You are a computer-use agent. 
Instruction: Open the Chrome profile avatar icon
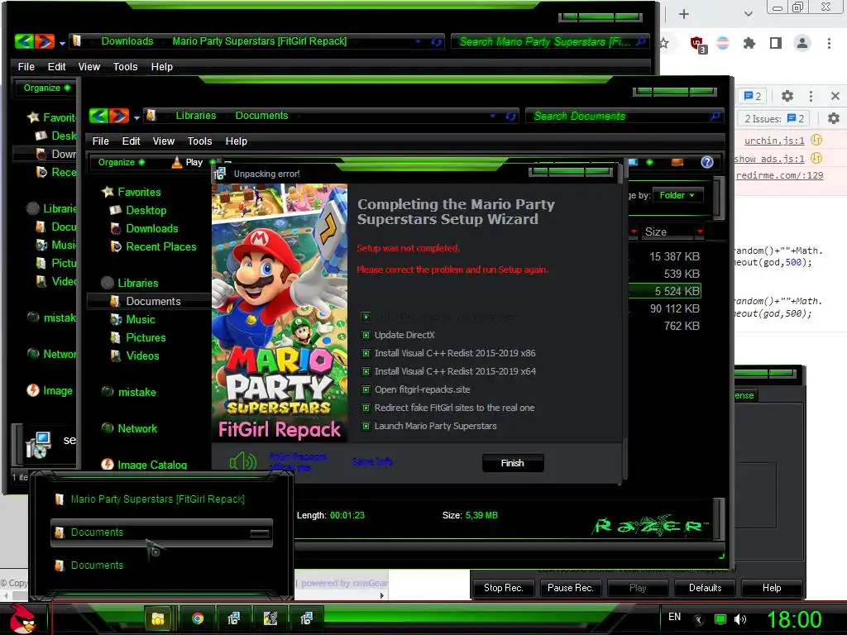click(802, 43)
